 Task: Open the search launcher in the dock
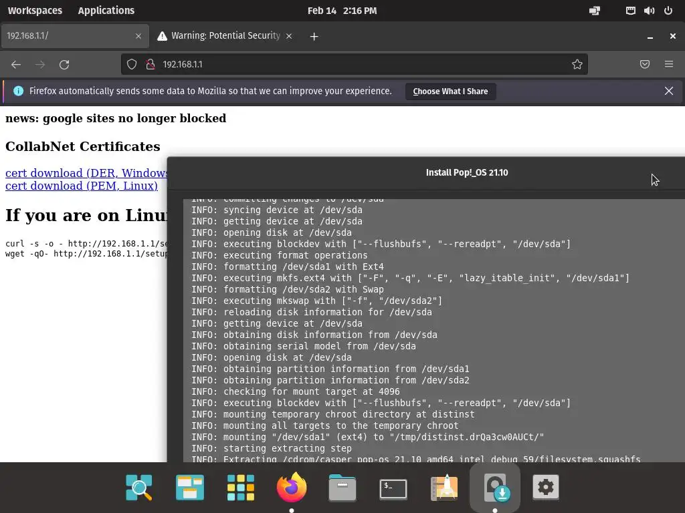pos(139,487)
